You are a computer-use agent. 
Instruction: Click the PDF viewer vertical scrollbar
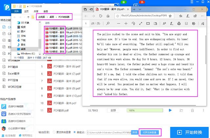[206, 50]
